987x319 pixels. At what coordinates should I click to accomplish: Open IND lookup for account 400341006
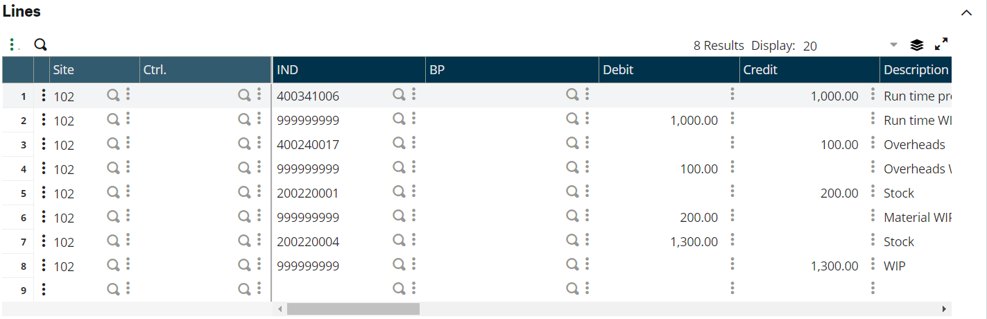click(399, 96)
